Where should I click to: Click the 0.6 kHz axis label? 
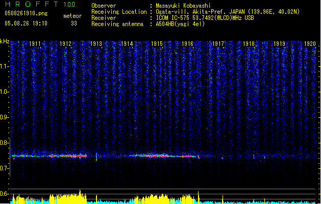[4, 194]
